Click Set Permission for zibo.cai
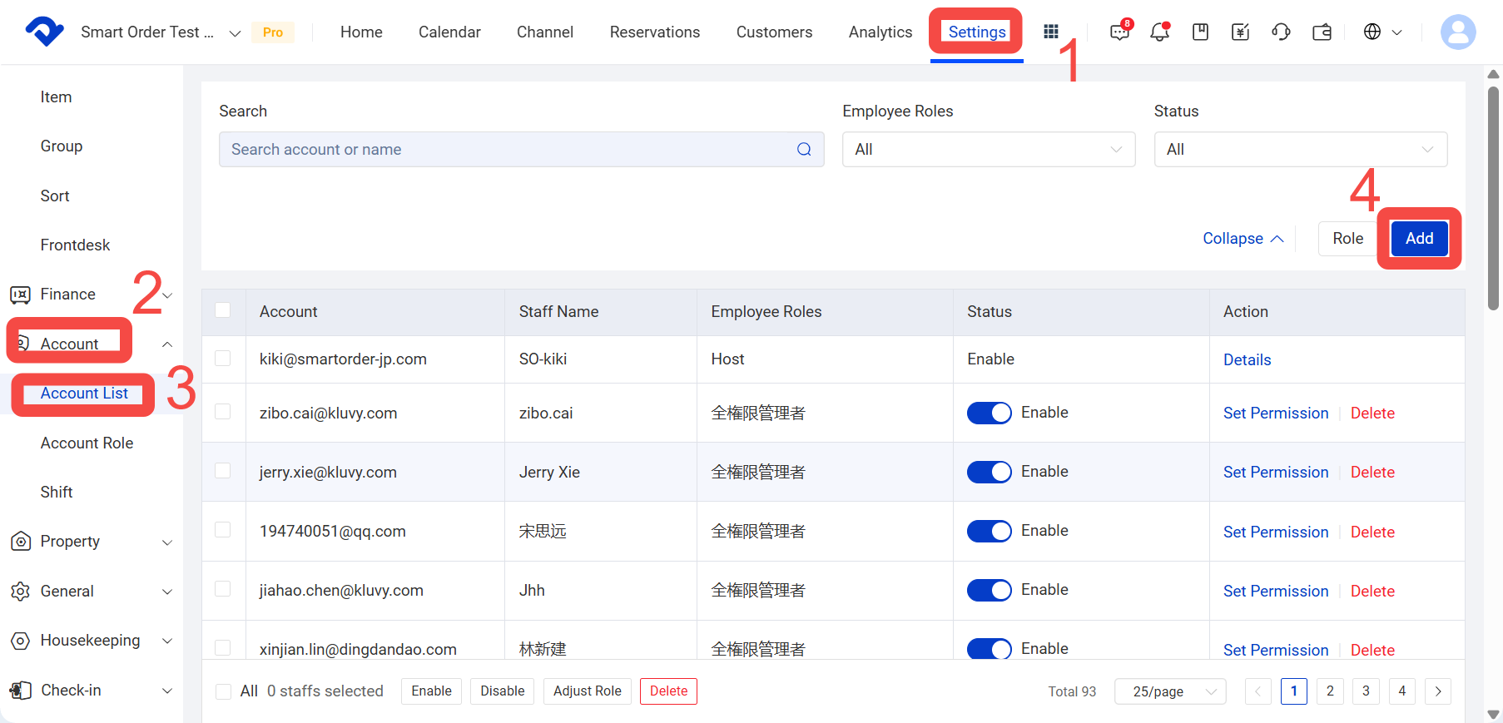Image resolution: width=1503 pixels, height=723 pixels. coord(1276,413)
